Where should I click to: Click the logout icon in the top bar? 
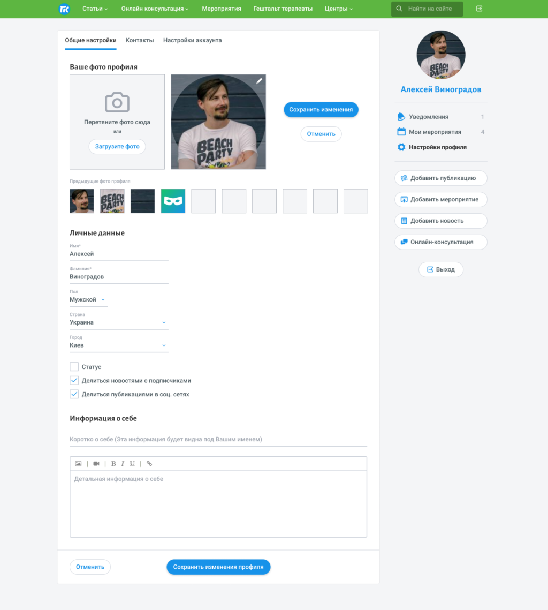click(x=479, y=9)
